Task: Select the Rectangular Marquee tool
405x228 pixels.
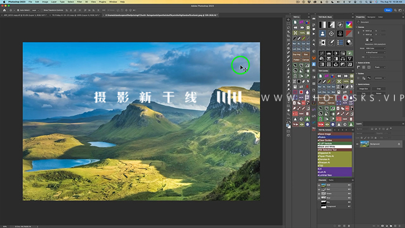Action: 288,24
